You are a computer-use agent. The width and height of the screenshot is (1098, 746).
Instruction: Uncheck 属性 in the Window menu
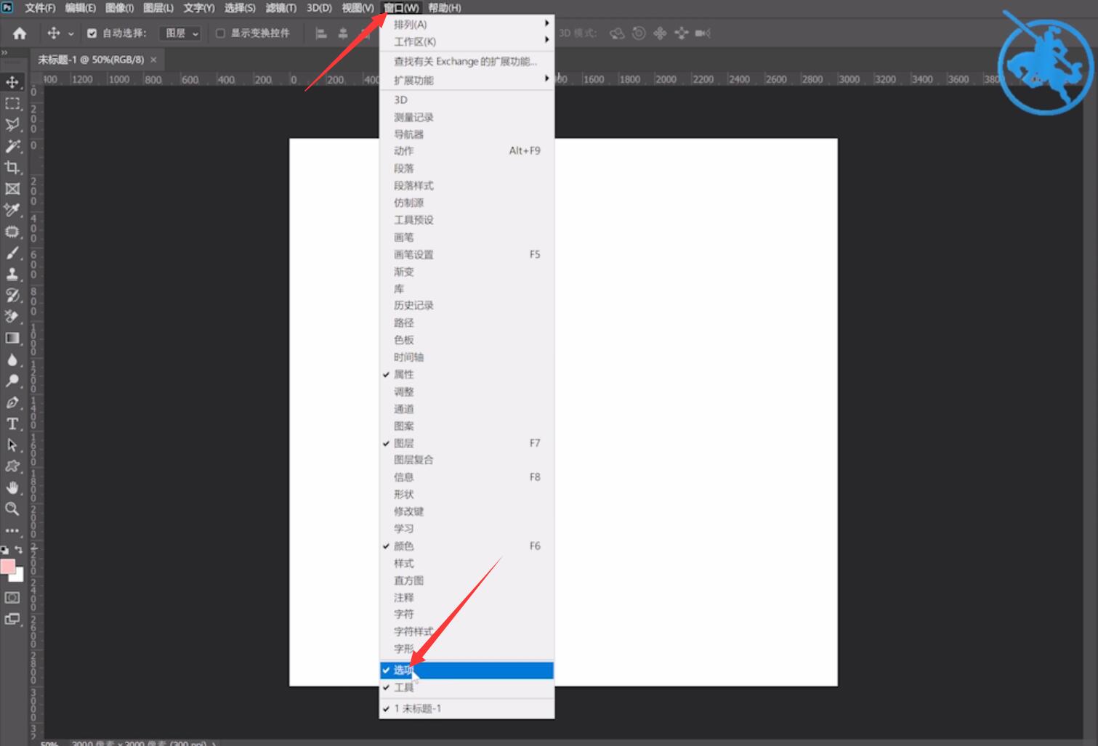(x=467, y=375)
